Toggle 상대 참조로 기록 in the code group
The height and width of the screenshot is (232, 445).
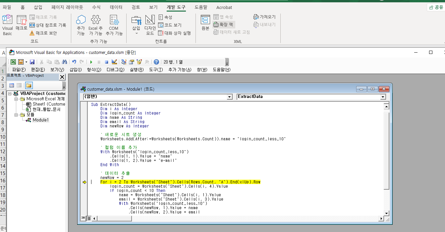(48, 25)
